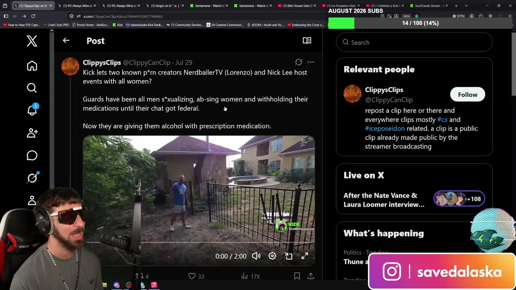
Task: Expand the tab list dropdown chevron
Action: click(x=466, y=6)
